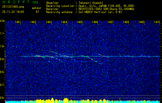Click frequency axis label 0.8
The width and height of the screenshot is (162, 103).
(2, 72)
